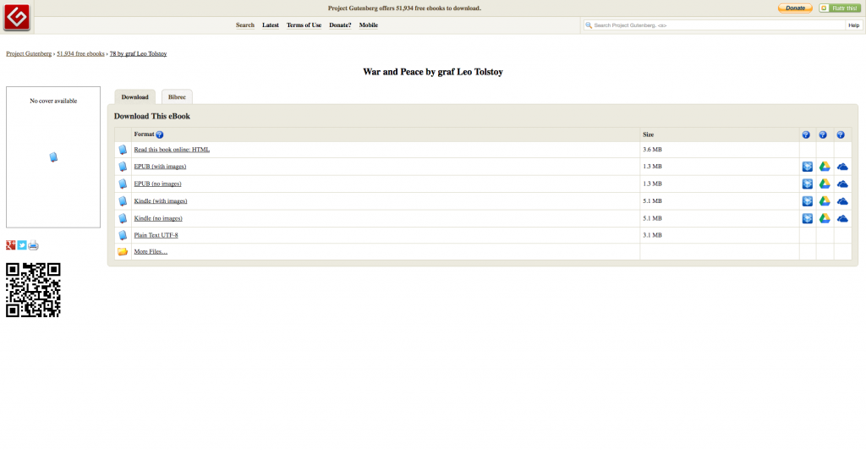The width and height of the screenshot is (866, 450).
Task: Switch to the Bibrec tab
Action: 177,96
